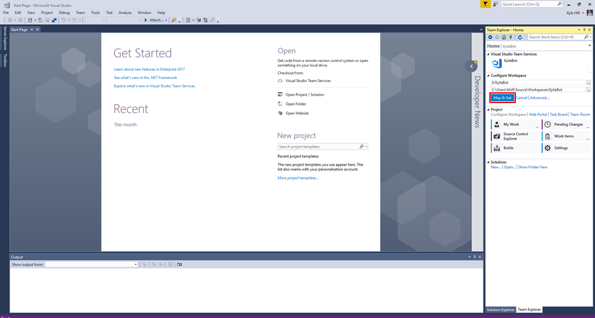This screenshot has height=318, width=595.
Task: Pin the Start Page tab
Action: (32, 30)
